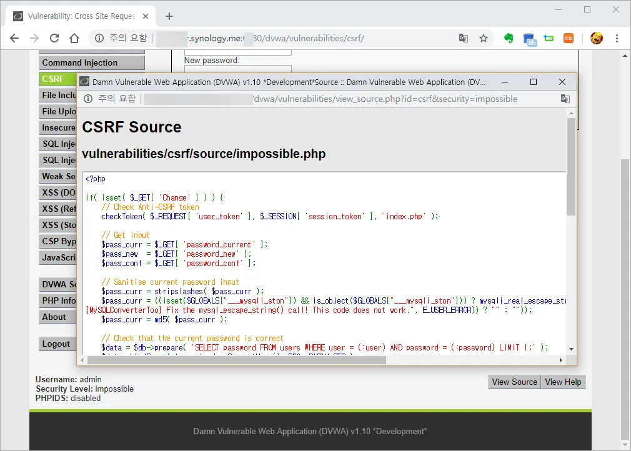Click the popup vertical scrollbar thumb

[x=571, y=166]
